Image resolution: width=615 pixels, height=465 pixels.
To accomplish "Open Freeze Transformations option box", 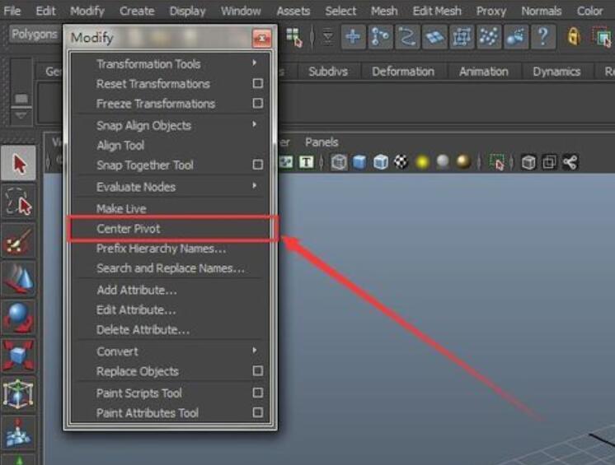I will point(258,104).
